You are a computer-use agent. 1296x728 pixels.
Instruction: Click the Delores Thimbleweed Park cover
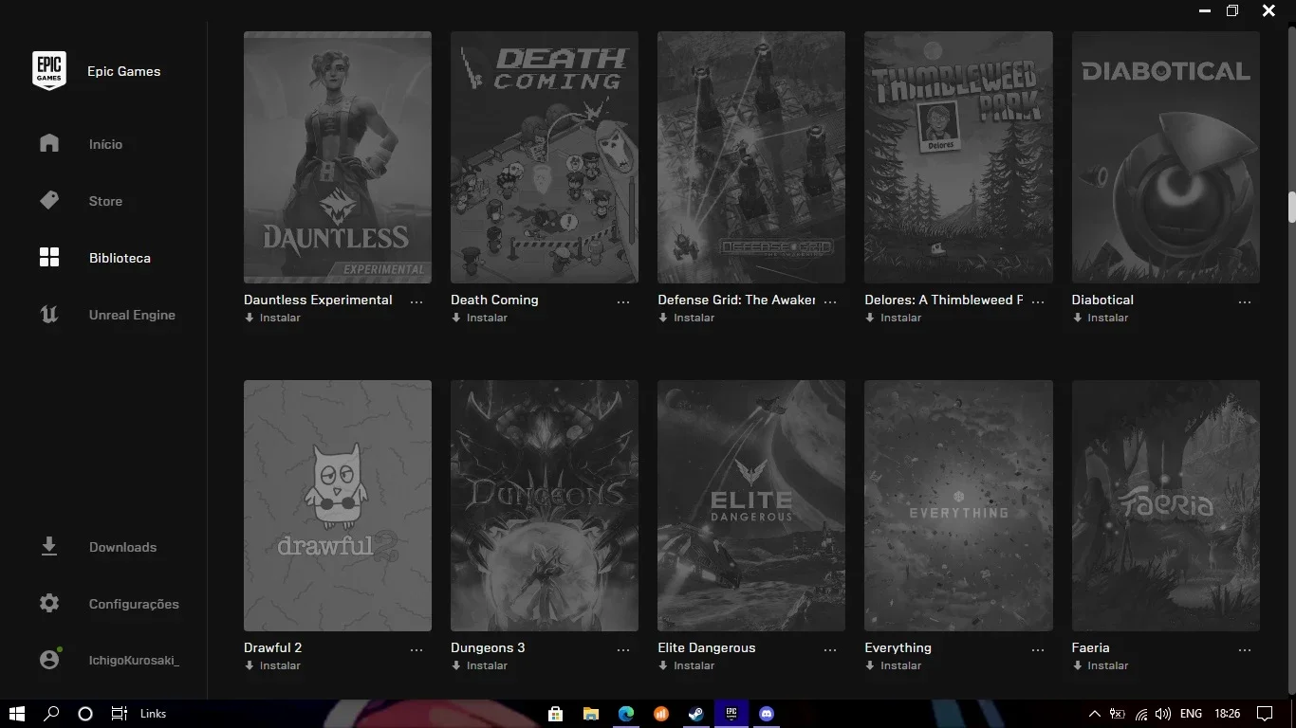(x=958, y=157)
